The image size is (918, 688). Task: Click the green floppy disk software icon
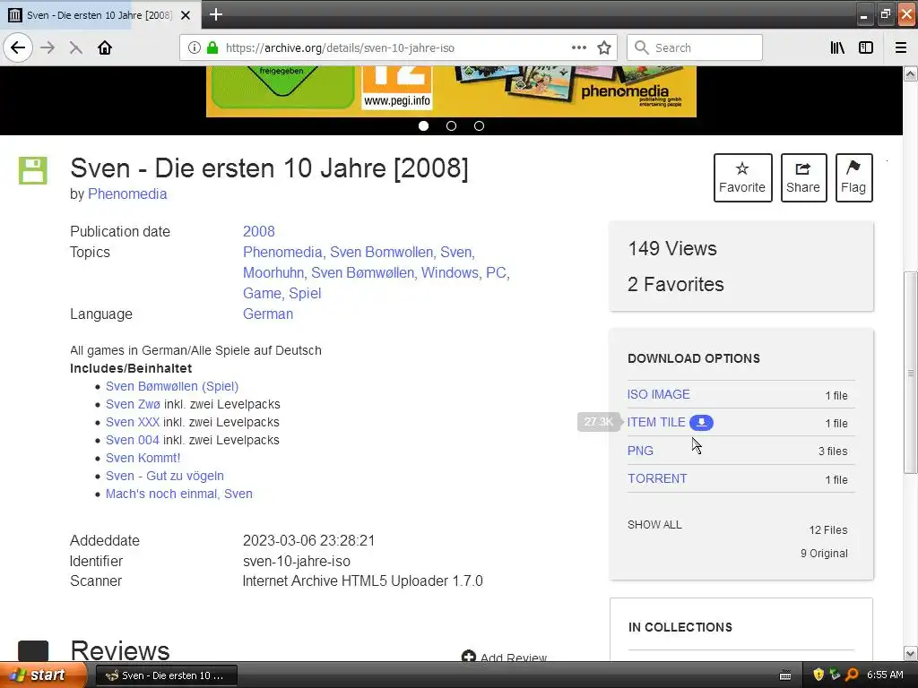pos(33,170)
